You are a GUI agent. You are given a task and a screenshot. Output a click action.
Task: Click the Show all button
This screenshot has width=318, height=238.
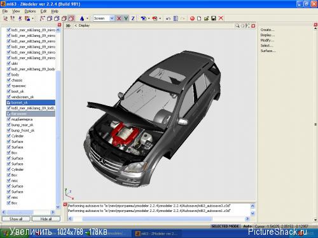pos(16,219)
